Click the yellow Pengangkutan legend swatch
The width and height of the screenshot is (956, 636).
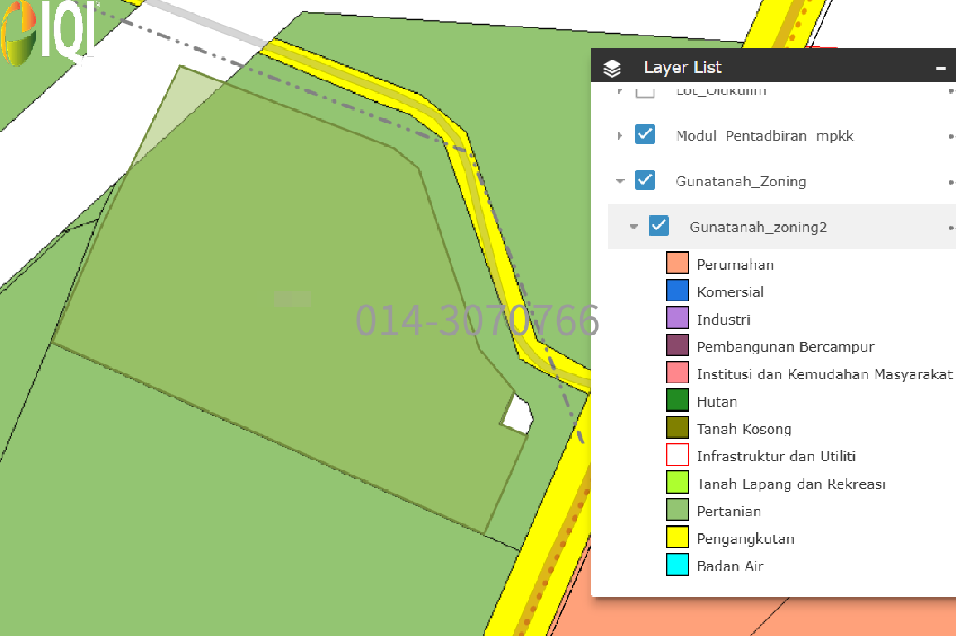678,539
